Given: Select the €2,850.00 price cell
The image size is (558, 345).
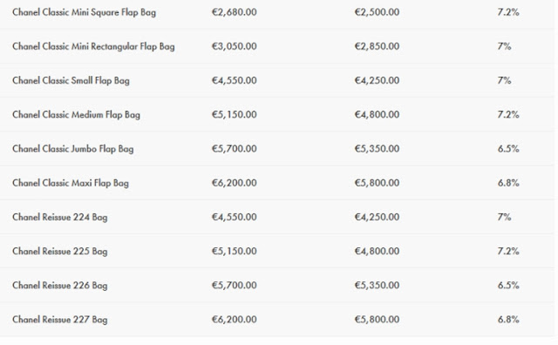Looking at the screenshot, I should pos(377,46).
